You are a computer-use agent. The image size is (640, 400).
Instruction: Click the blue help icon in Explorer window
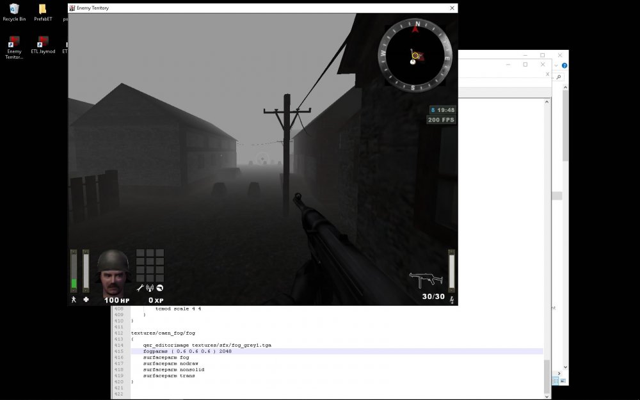(564, 65)
